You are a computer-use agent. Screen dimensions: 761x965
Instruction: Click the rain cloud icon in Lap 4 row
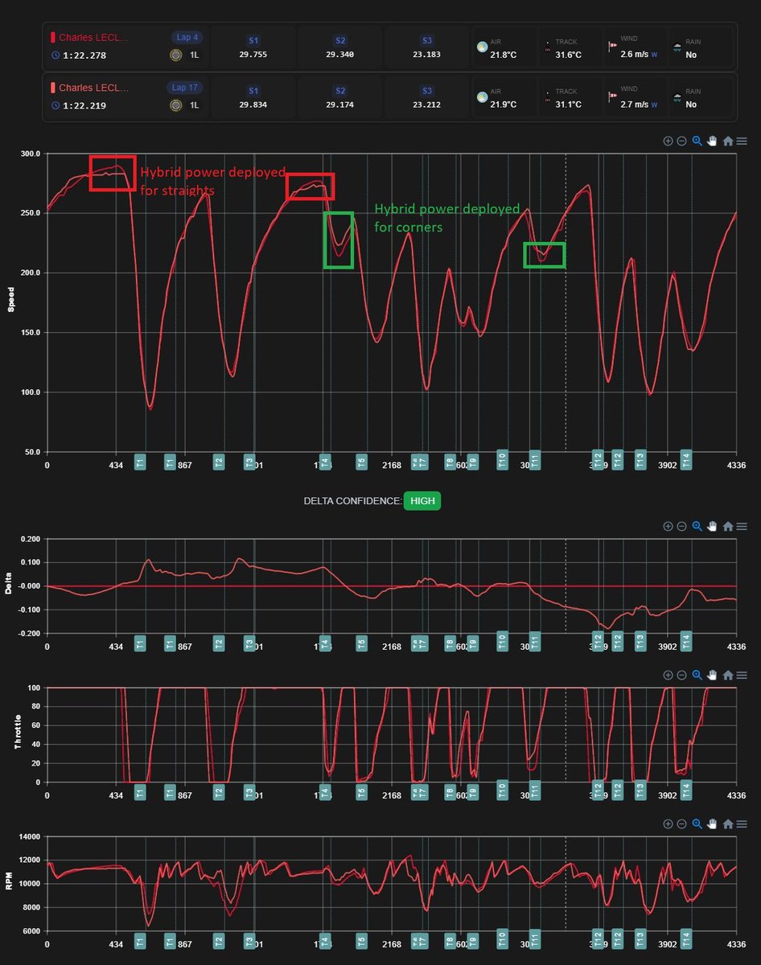point(678,47)
